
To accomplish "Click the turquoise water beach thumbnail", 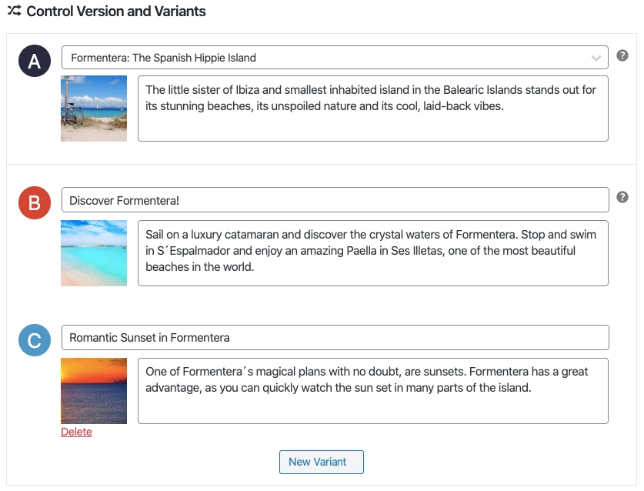I will point(94,253).
